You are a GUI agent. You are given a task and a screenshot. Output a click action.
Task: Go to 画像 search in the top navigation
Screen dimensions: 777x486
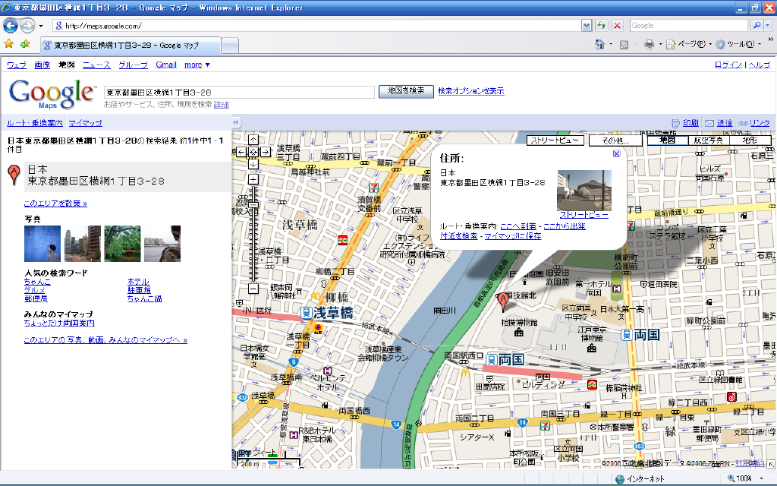pyautogui.click(x=42, y=65)
